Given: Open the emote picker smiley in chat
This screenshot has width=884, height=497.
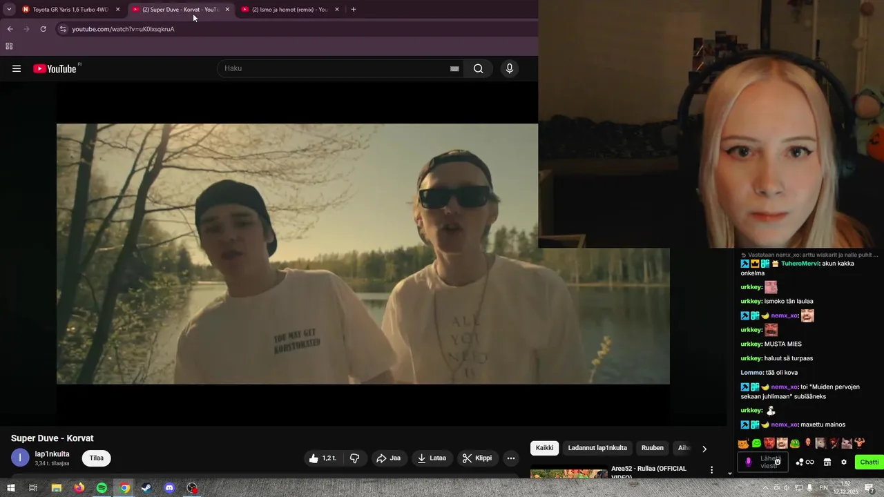Looking at the screenshot, I should click(x=777, y=462).
